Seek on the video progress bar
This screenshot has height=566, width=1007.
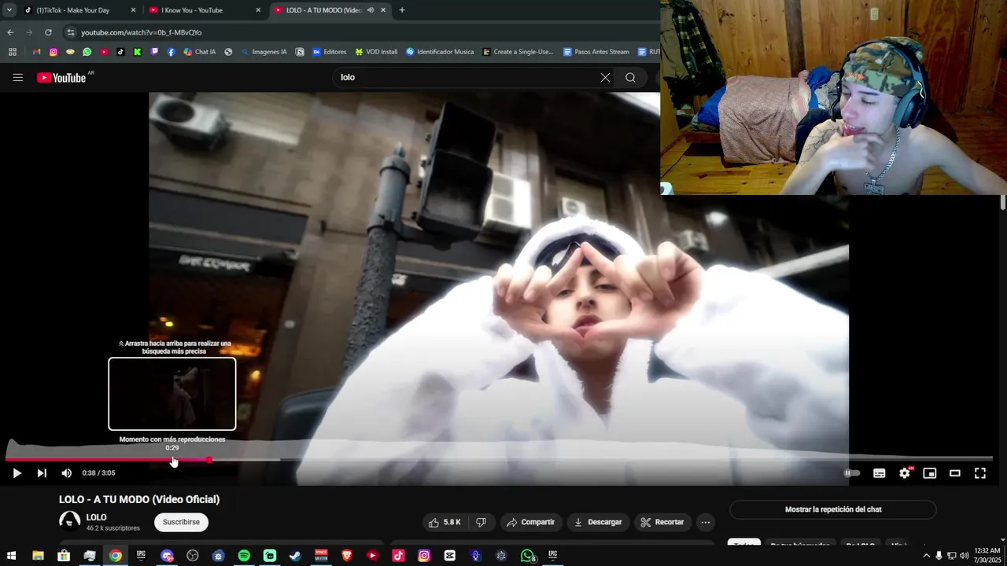pyautogui.click(x=499, y=459)
